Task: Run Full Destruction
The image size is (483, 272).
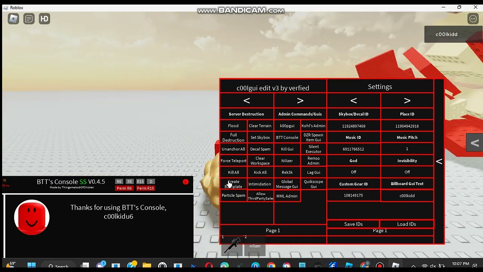Action: (233, 138)
